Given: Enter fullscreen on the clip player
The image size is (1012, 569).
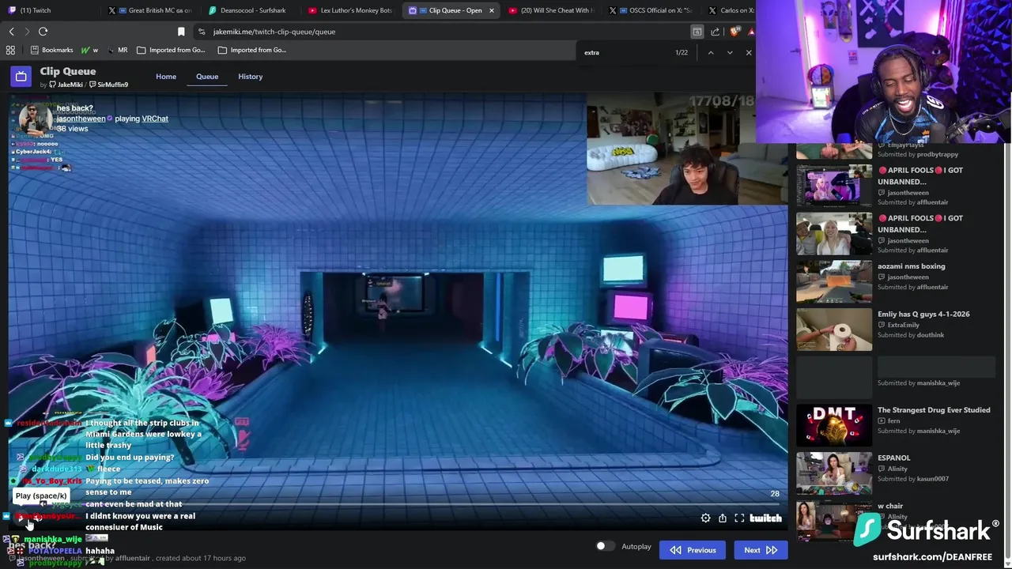Looking at the screenshot, I should click(x=739, y=518).
